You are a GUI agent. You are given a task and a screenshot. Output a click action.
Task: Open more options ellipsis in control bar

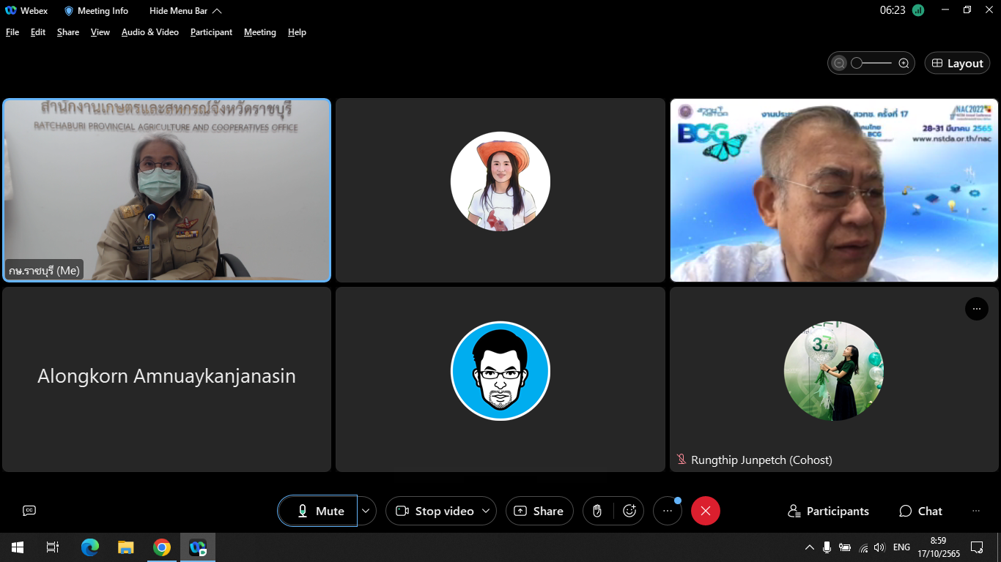[x=667, y=511]
